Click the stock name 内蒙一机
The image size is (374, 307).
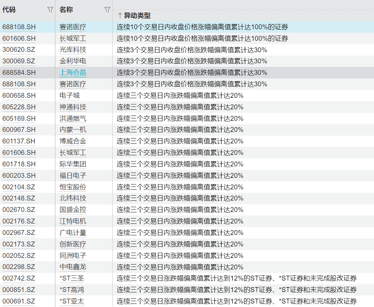pos(73,130)
